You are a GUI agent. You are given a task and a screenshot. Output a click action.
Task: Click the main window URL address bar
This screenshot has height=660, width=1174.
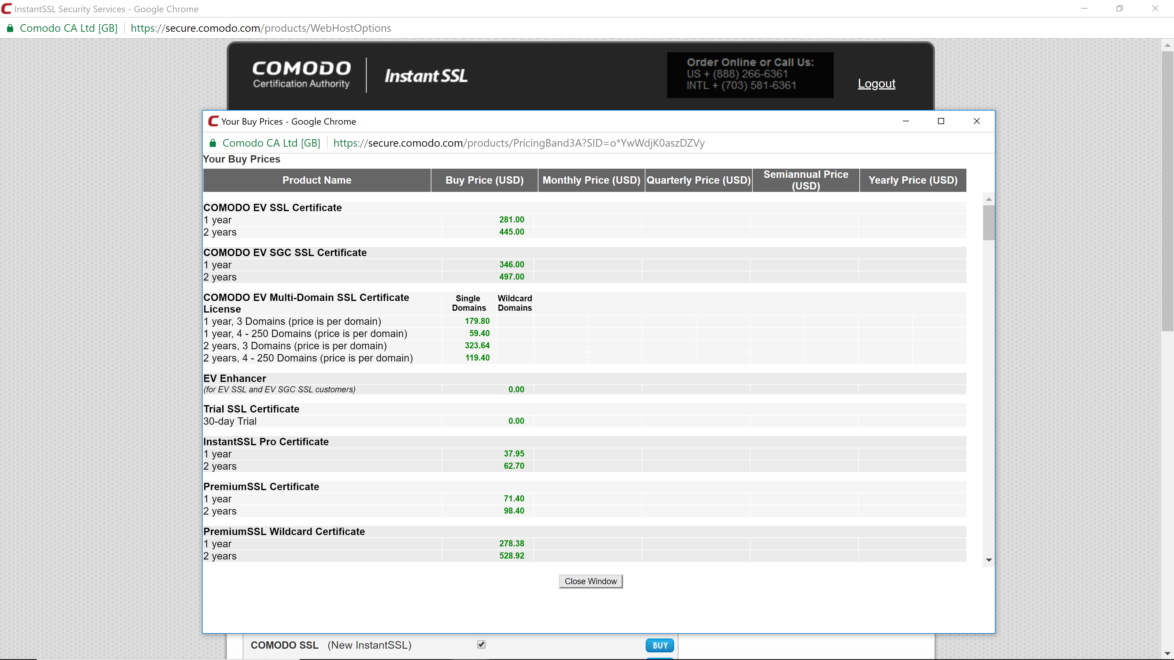tap(261, 28)
